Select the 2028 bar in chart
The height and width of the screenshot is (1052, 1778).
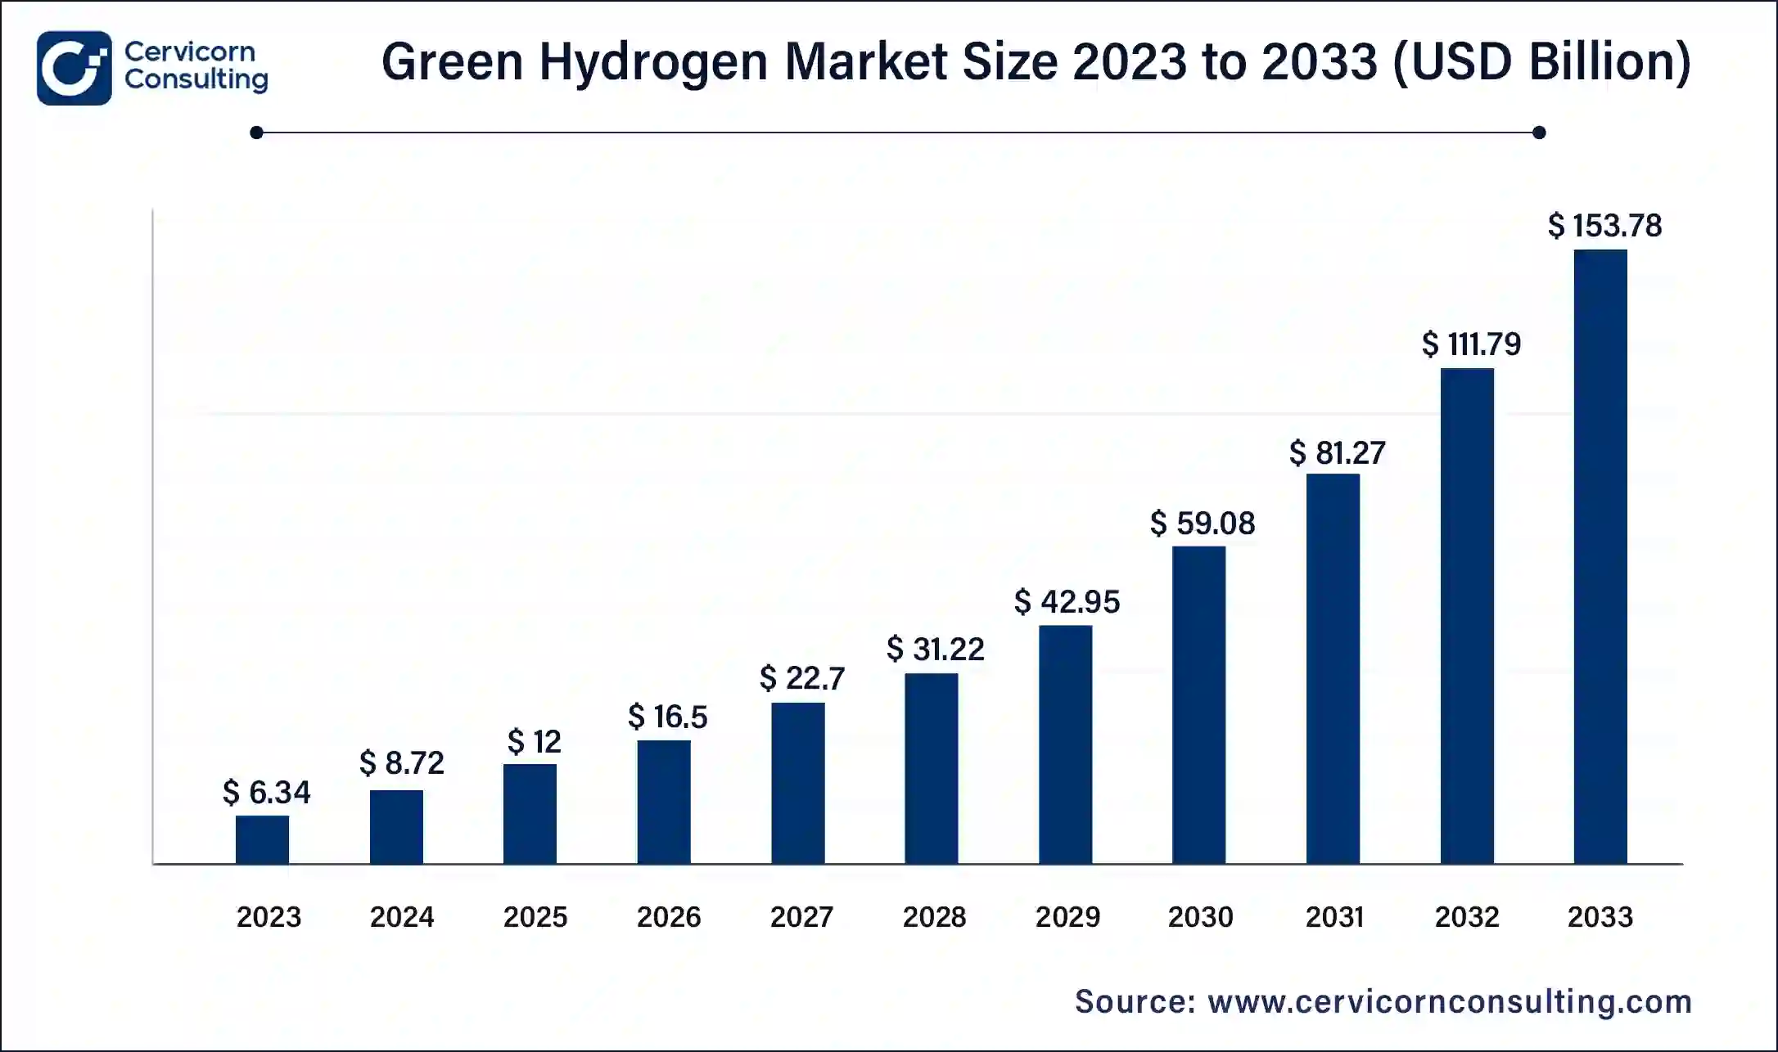tap(931, 768)
